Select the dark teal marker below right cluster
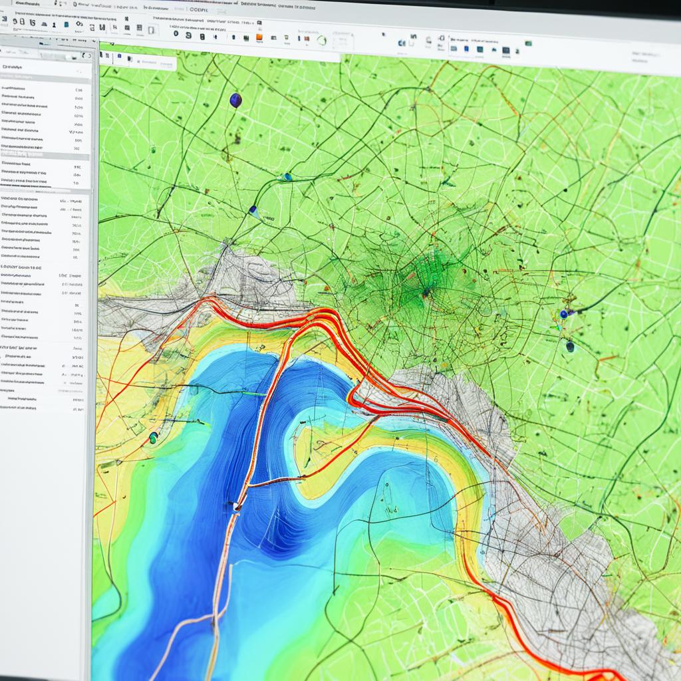The image size is (681, 681). point(570,346)
